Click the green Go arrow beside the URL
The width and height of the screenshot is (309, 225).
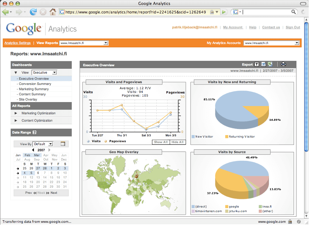224,12
